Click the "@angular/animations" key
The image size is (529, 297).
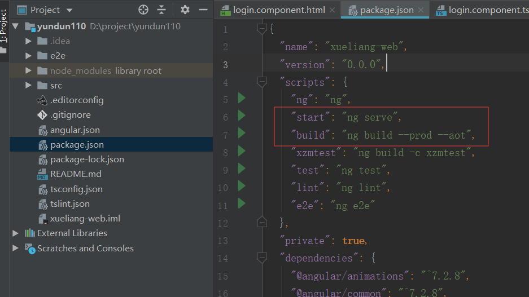tap(350, 276)
